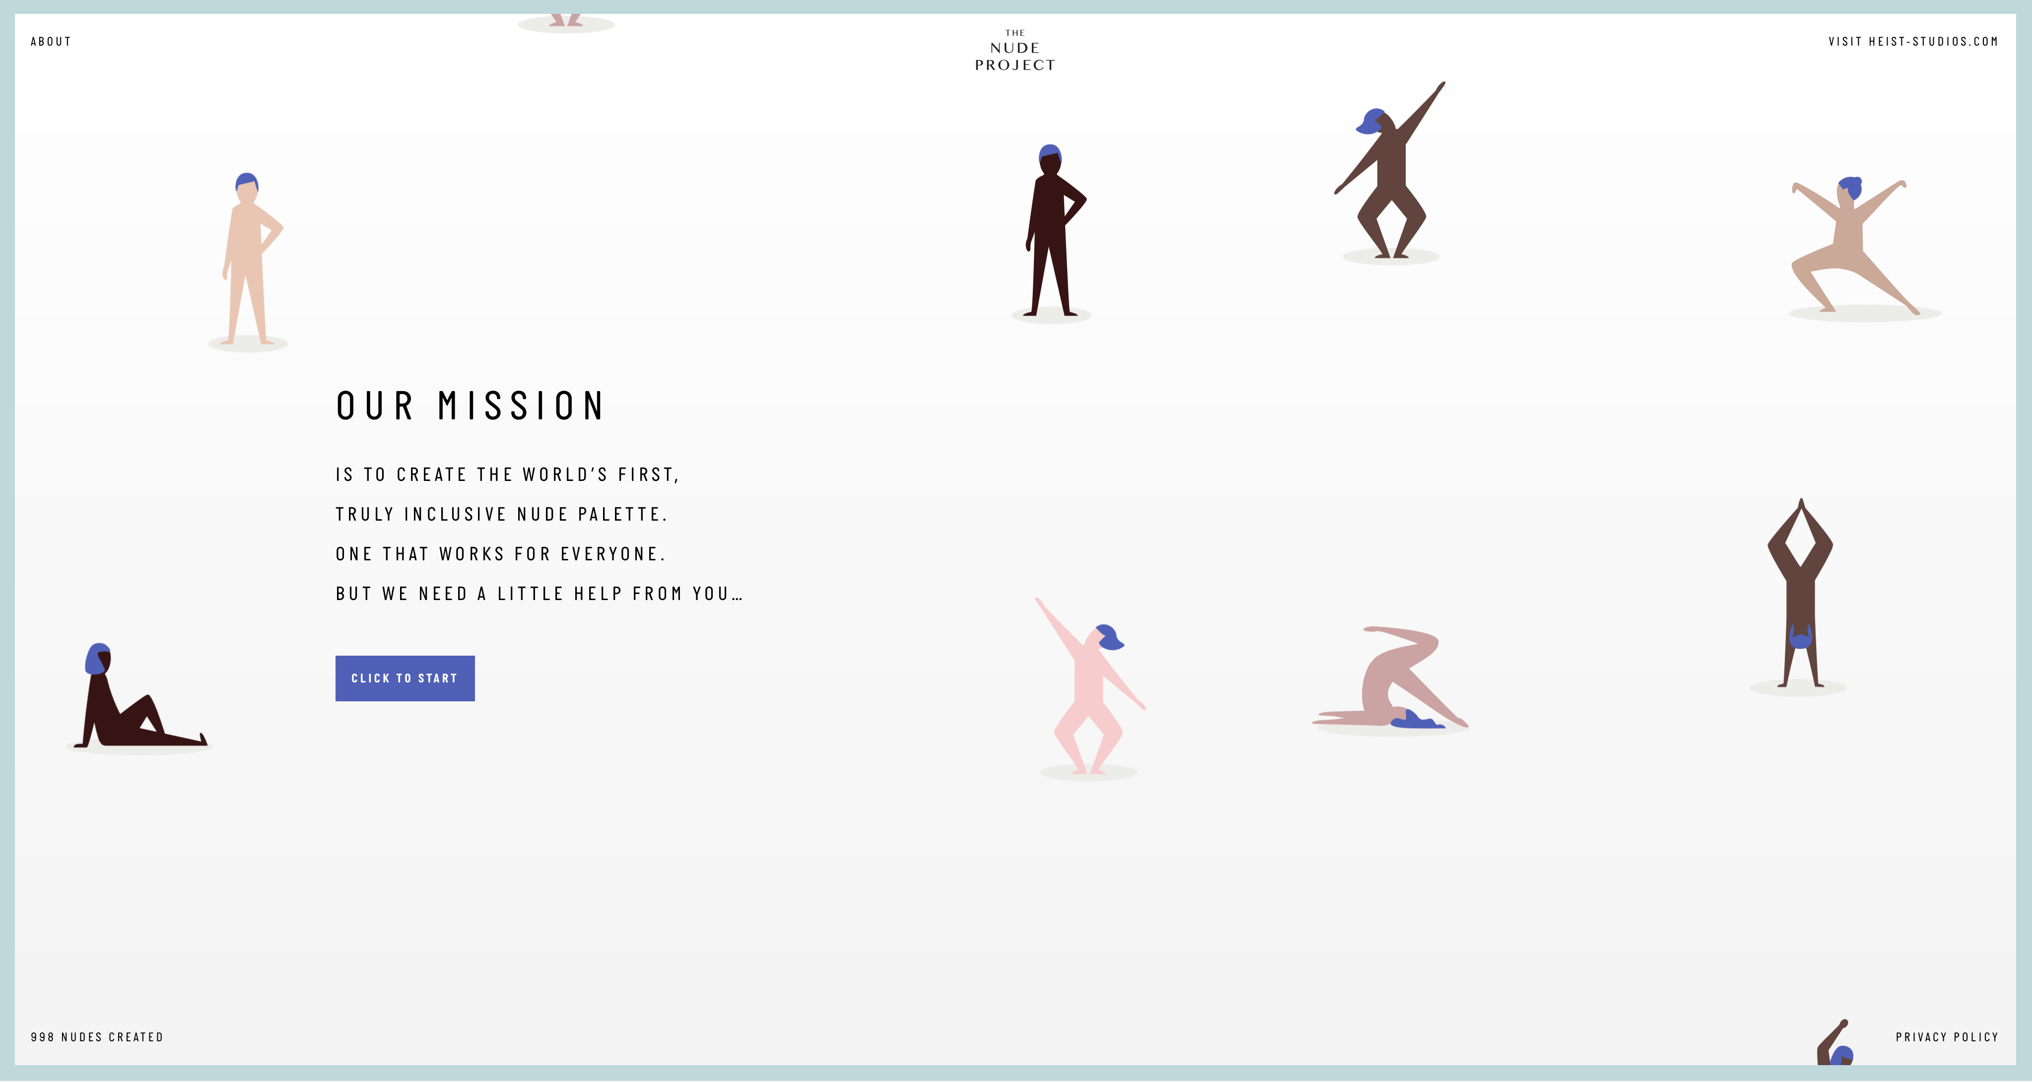2032x1082 pixels.
Task: Click the 998 Nudes Created counter
Action: click(97, 1037)
